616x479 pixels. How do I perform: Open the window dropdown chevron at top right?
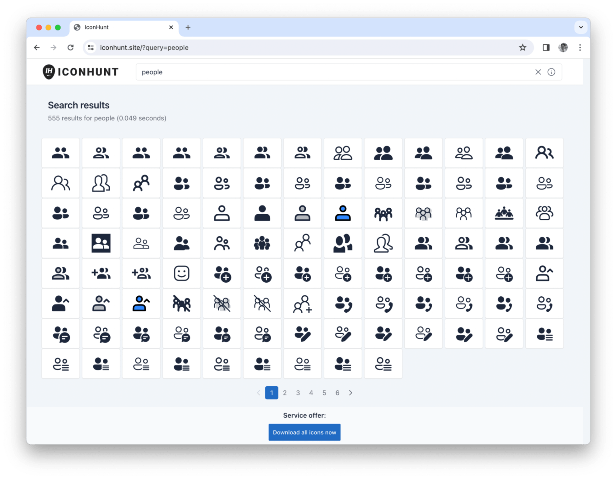[581, 27]
